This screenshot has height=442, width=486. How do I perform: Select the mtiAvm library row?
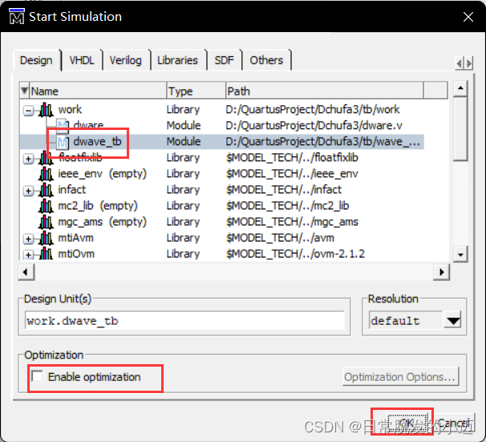click(221, 238)
